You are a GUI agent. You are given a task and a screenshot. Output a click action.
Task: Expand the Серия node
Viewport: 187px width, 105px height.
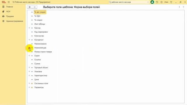pos(29,56)
